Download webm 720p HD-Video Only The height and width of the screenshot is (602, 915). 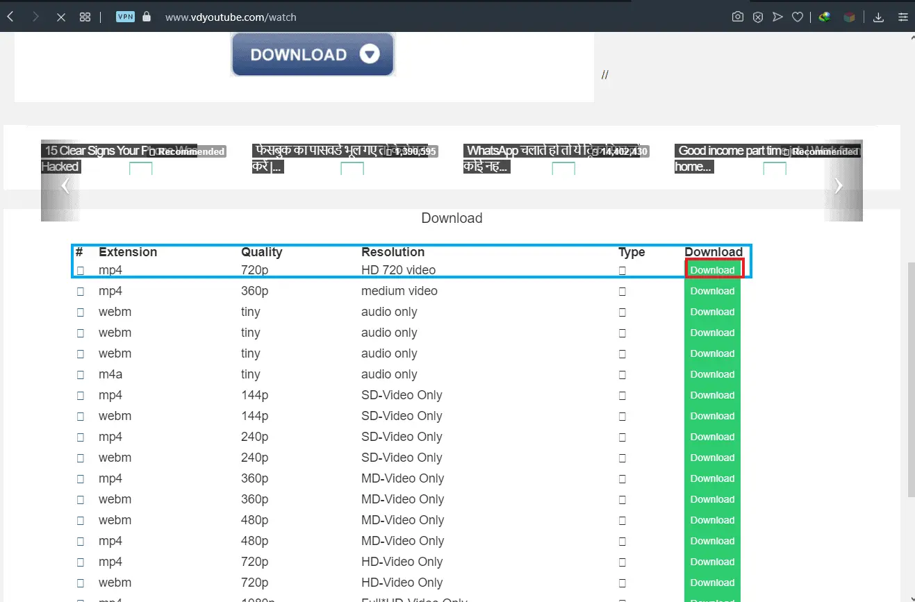713,583
